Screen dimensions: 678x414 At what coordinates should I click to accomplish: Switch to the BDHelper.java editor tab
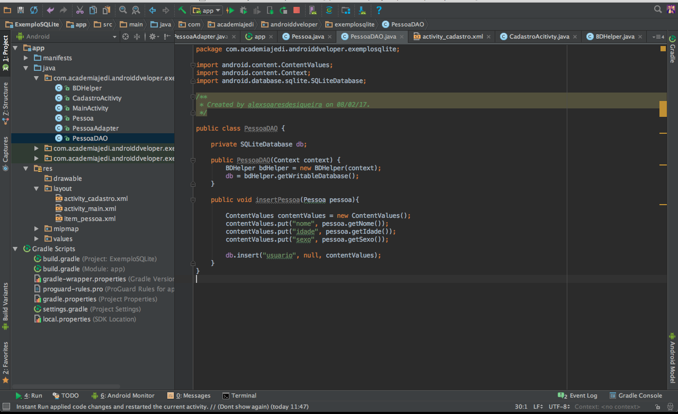(614, 36)
